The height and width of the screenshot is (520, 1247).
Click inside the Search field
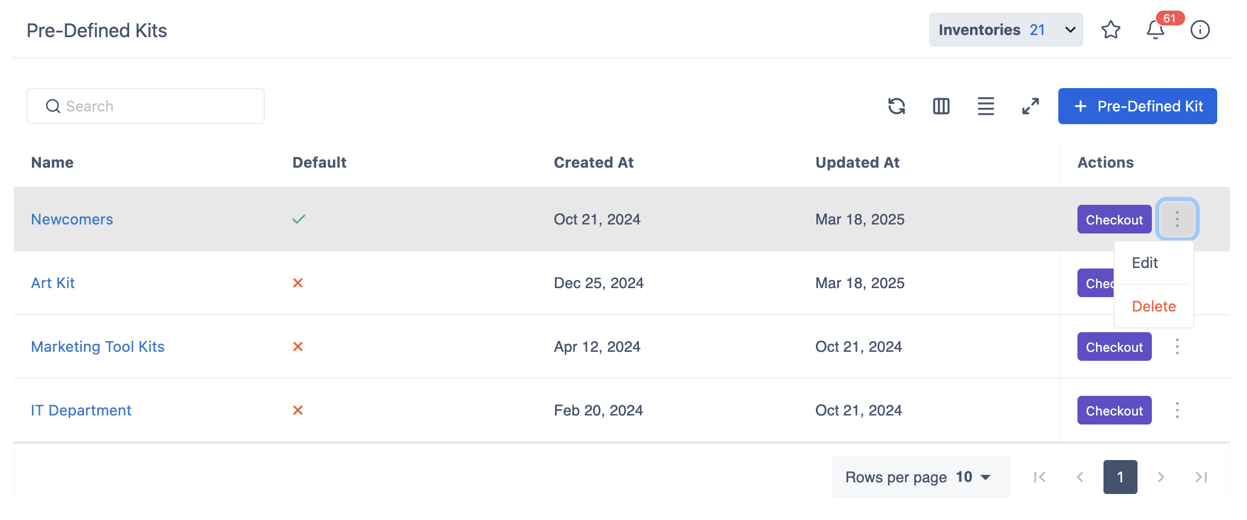click(146, 106)
